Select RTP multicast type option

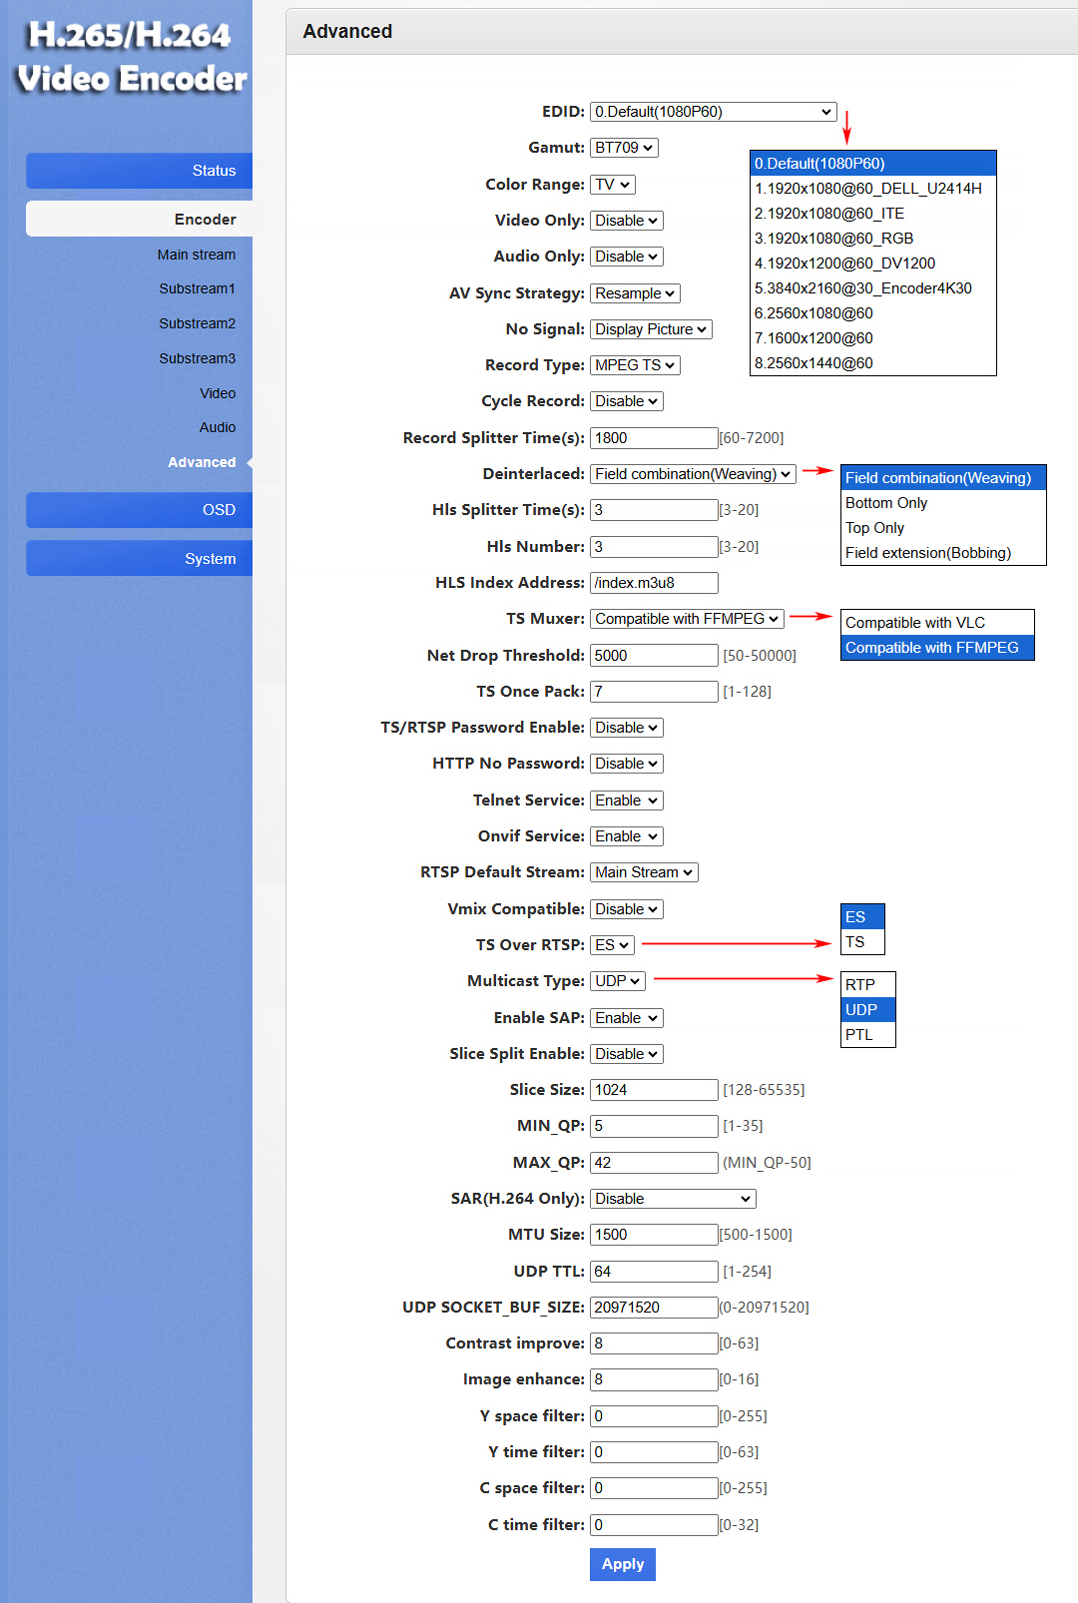point(868,985)
